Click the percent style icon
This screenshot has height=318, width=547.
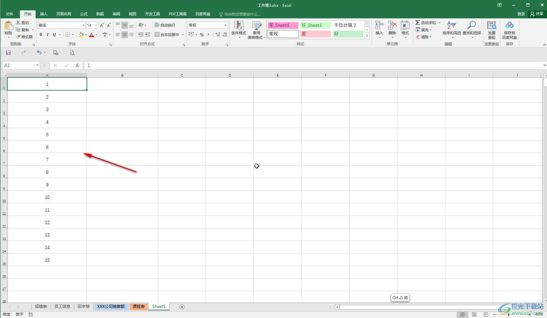coord(202,35)
